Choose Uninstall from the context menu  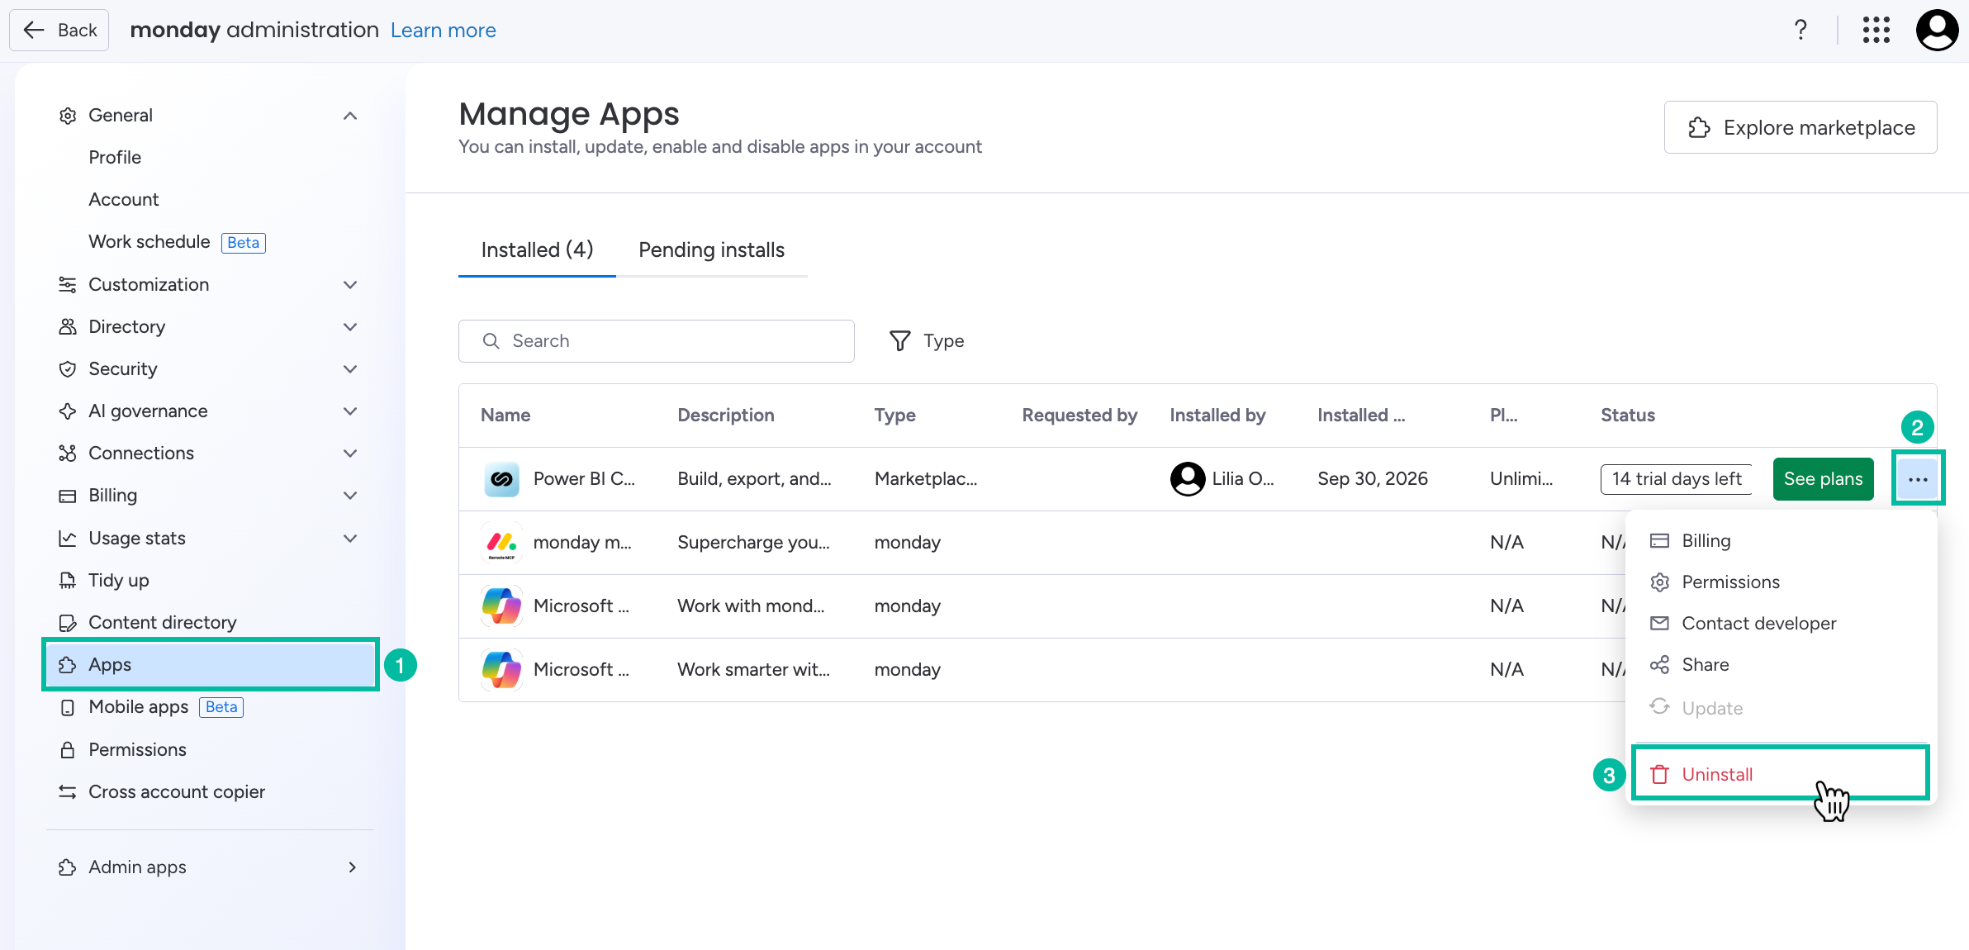tap(1781, 774)
